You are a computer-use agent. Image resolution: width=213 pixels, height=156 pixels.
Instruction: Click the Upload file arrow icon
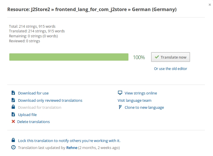coord(13,114)
